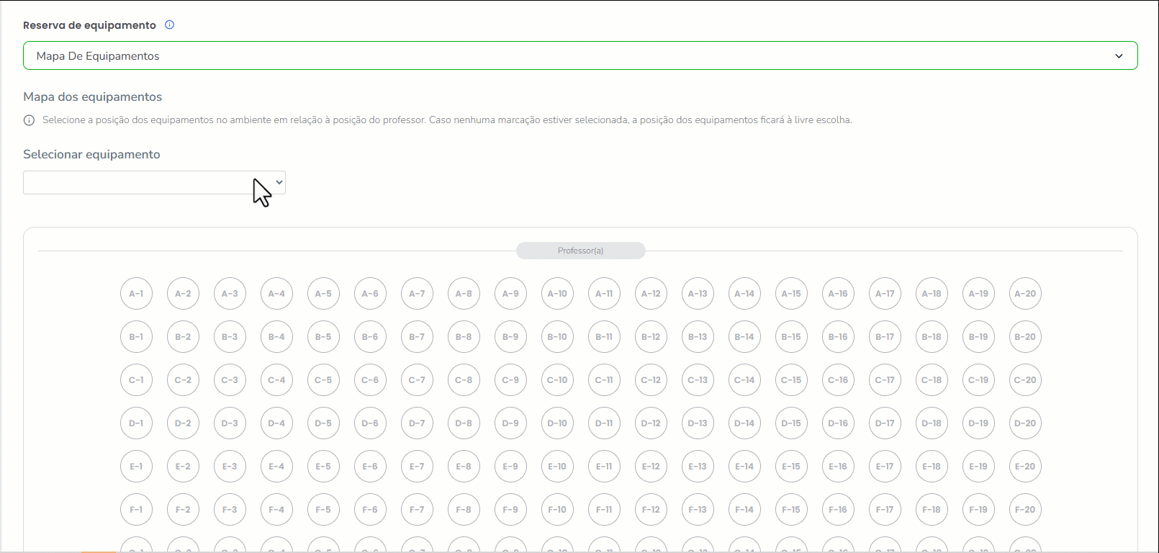This screenshot has width=1159, height=553.
Task: Toggle seat position B-3
Action: coord(230,337)
